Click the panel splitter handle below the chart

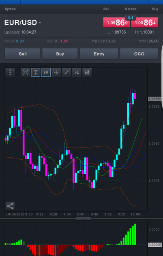(83, 219)
